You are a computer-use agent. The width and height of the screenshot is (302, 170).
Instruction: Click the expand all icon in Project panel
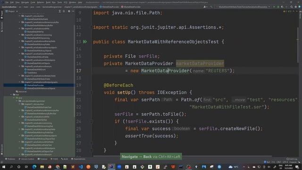pyautogui.click(x=60, y=11)
